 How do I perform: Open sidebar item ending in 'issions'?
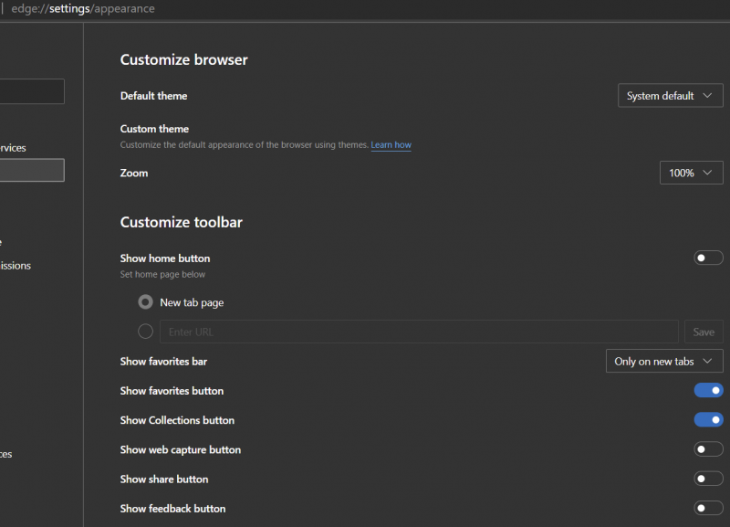[x=15, y=266]
